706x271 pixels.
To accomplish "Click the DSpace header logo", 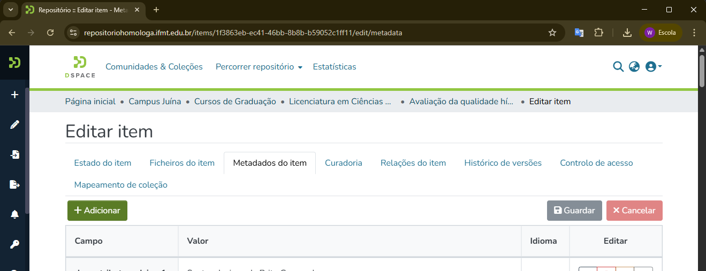I will coord(80,67).
